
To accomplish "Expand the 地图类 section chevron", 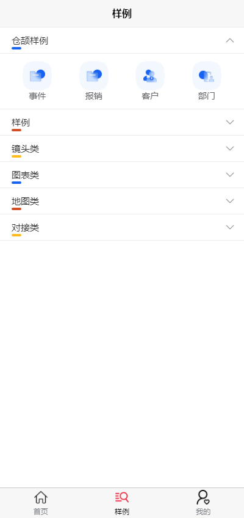I will click(230, 201).
